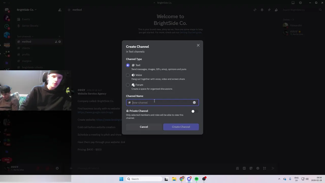Open the BrightSide Co. server dropdown
325x183 pixels.
27,10
